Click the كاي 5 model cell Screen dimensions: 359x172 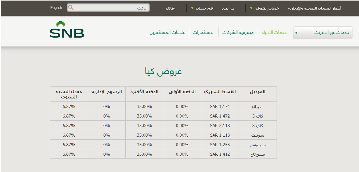point(257,116)
